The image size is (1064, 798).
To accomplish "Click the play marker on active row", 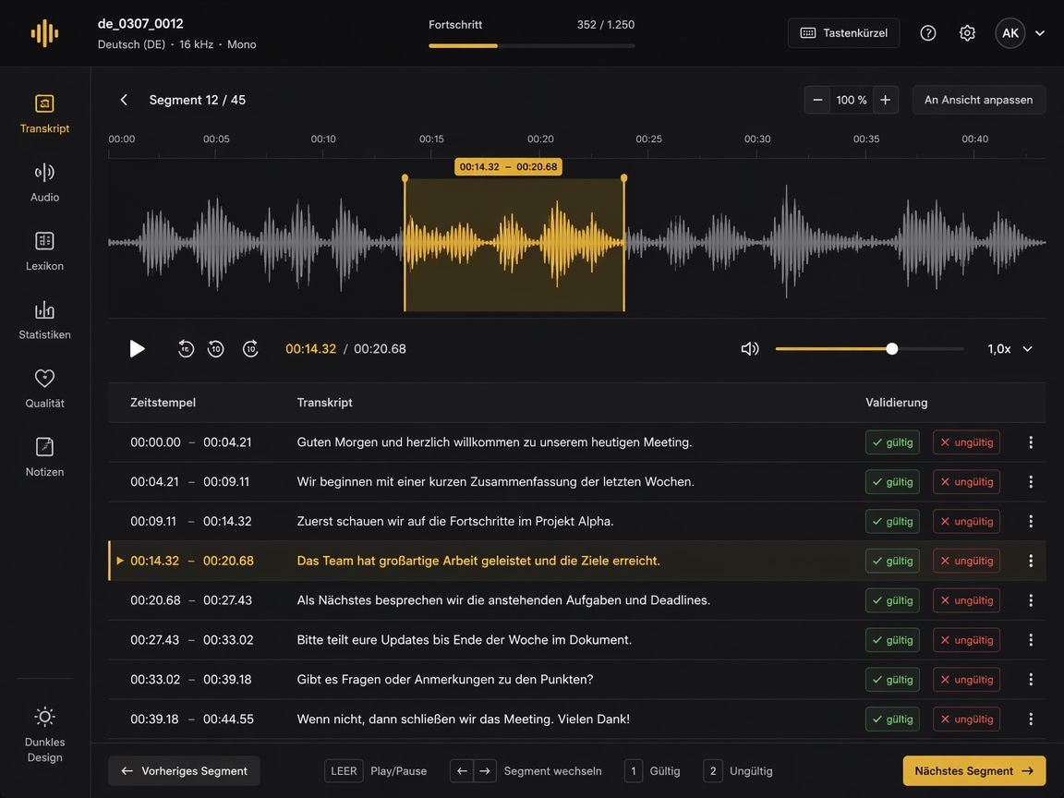I will [x=120, y=561].
